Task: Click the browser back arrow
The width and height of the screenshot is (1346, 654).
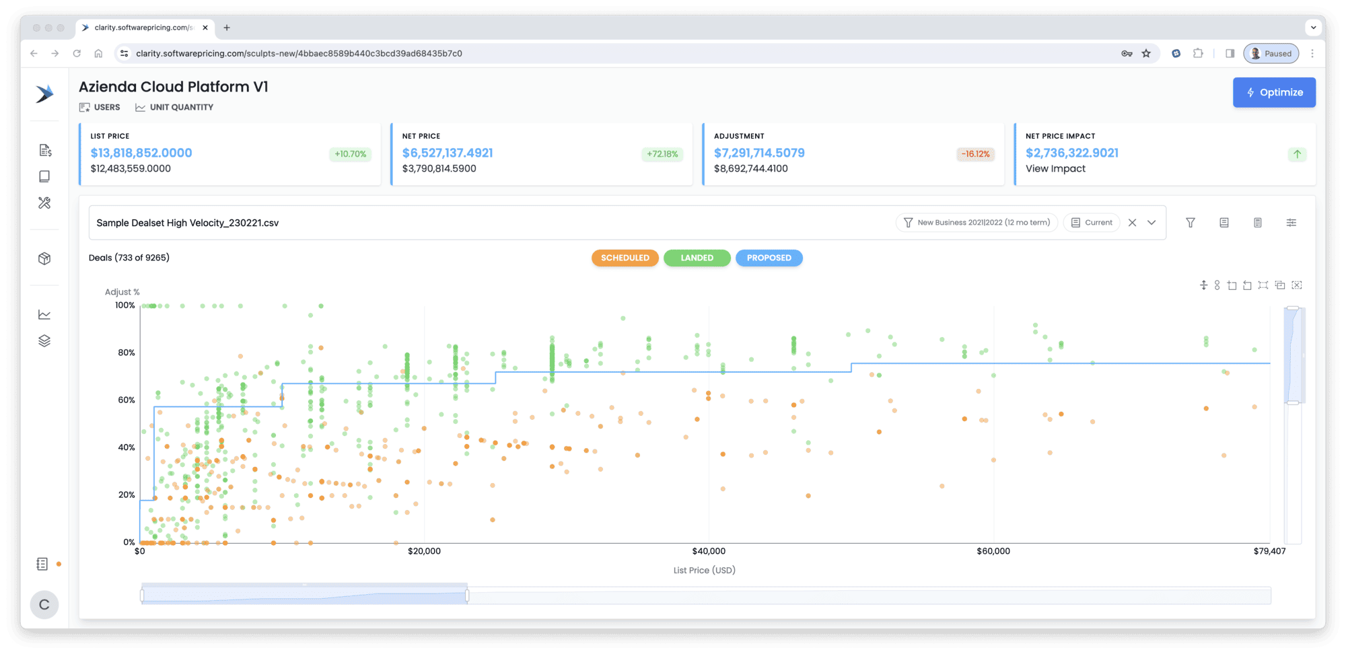Action: [34, 53]
